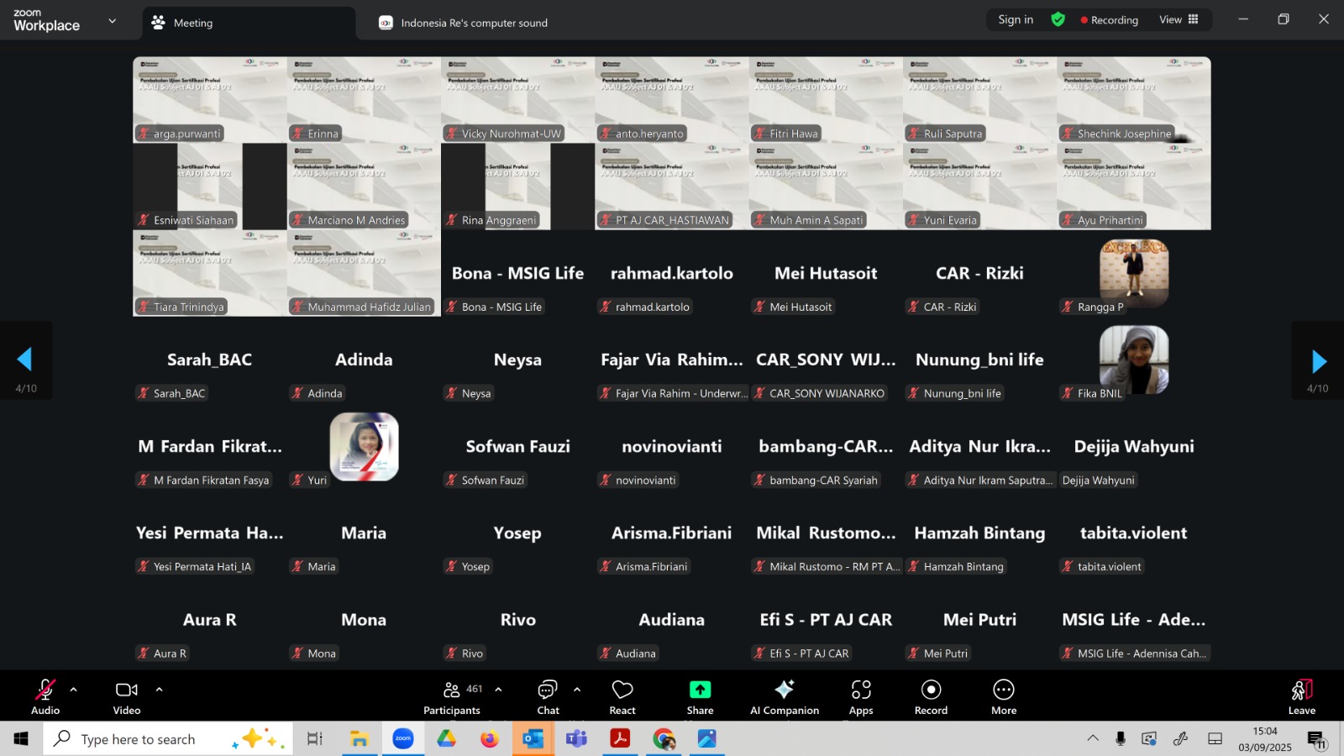This screenshot has width=1344, height=756.
Task: Open the More options menu
Action: [1004, 697]
